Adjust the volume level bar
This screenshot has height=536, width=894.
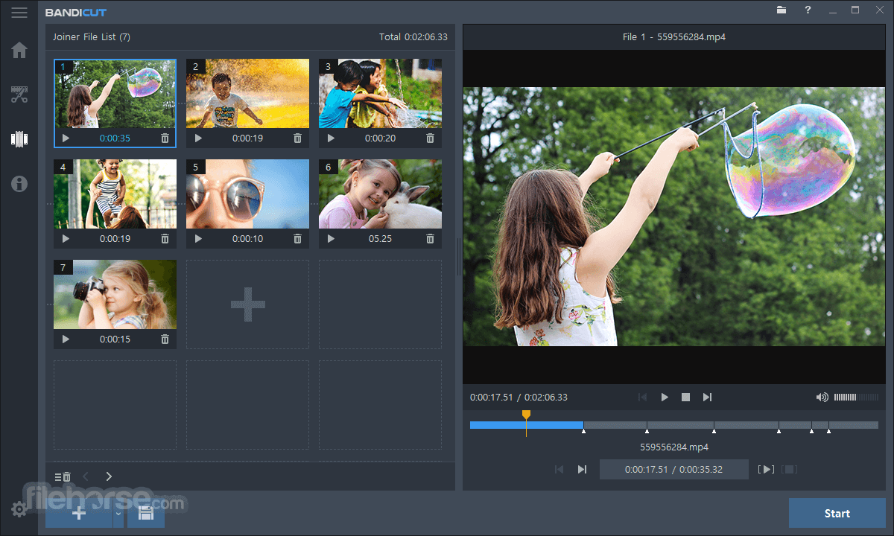[855, 398]
